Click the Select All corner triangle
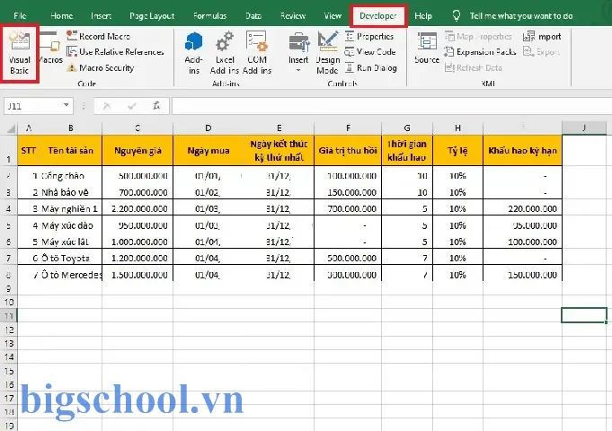 coord(10,128)
